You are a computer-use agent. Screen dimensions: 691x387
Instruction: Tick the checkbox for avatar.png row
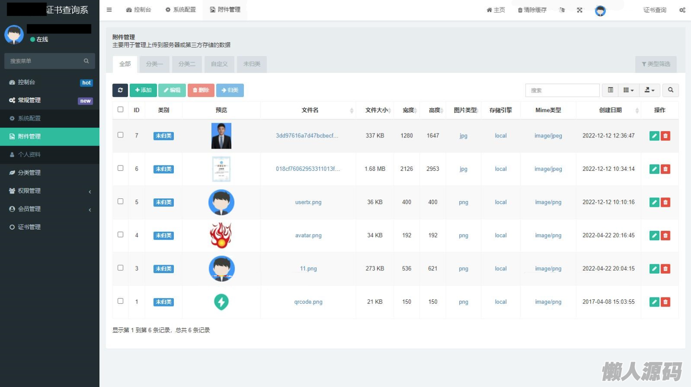tap(120, 234)
